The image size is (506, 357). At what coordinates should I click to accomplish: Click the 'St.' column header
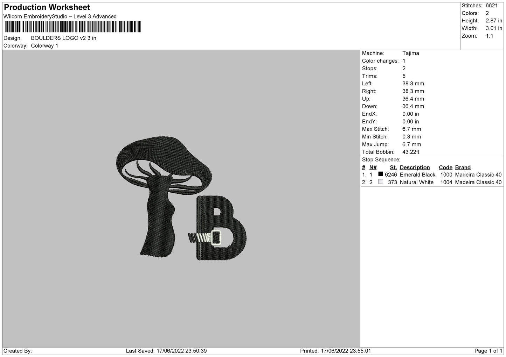[x=393, y=167]
